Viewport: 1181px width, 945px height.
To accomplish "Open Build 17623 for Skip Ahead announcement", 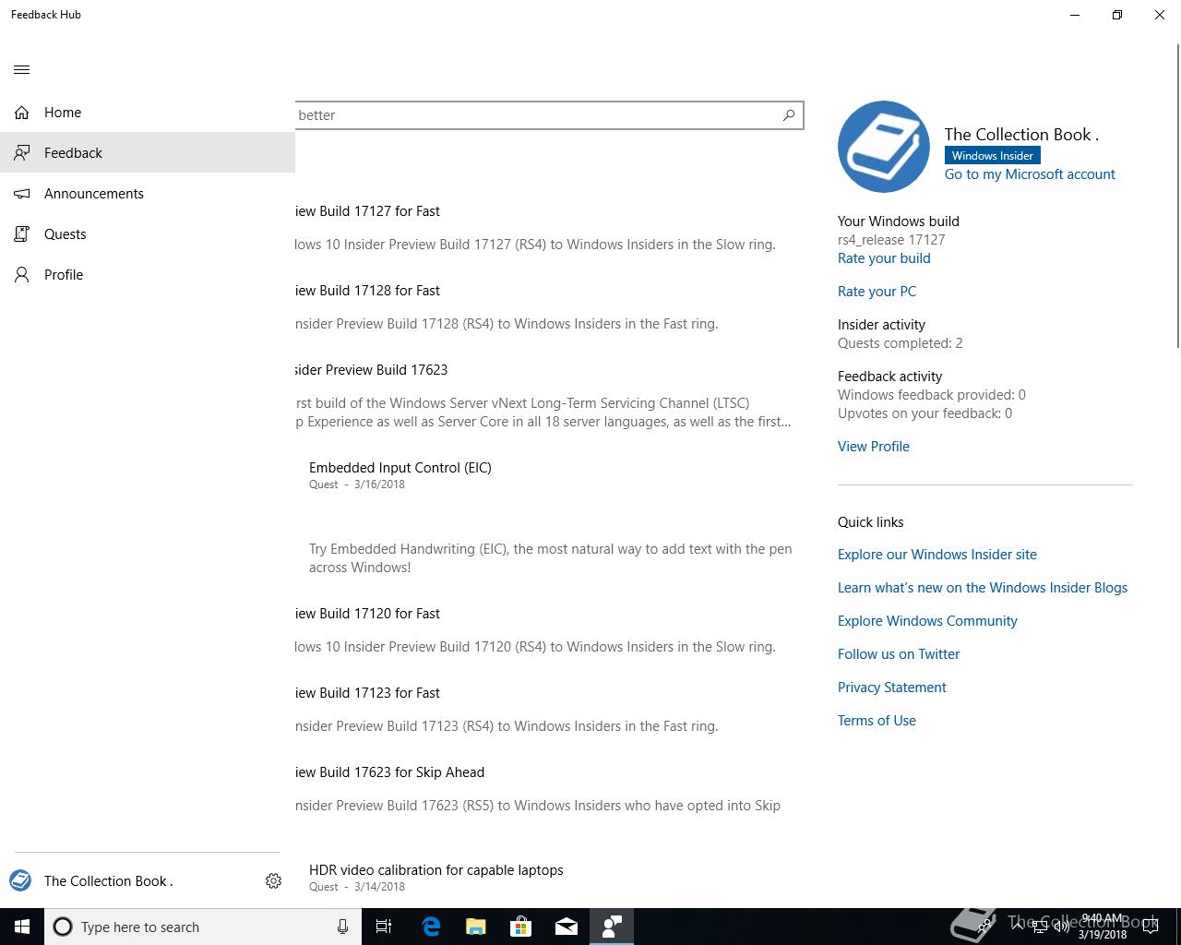I will click(x=390, y=772).
